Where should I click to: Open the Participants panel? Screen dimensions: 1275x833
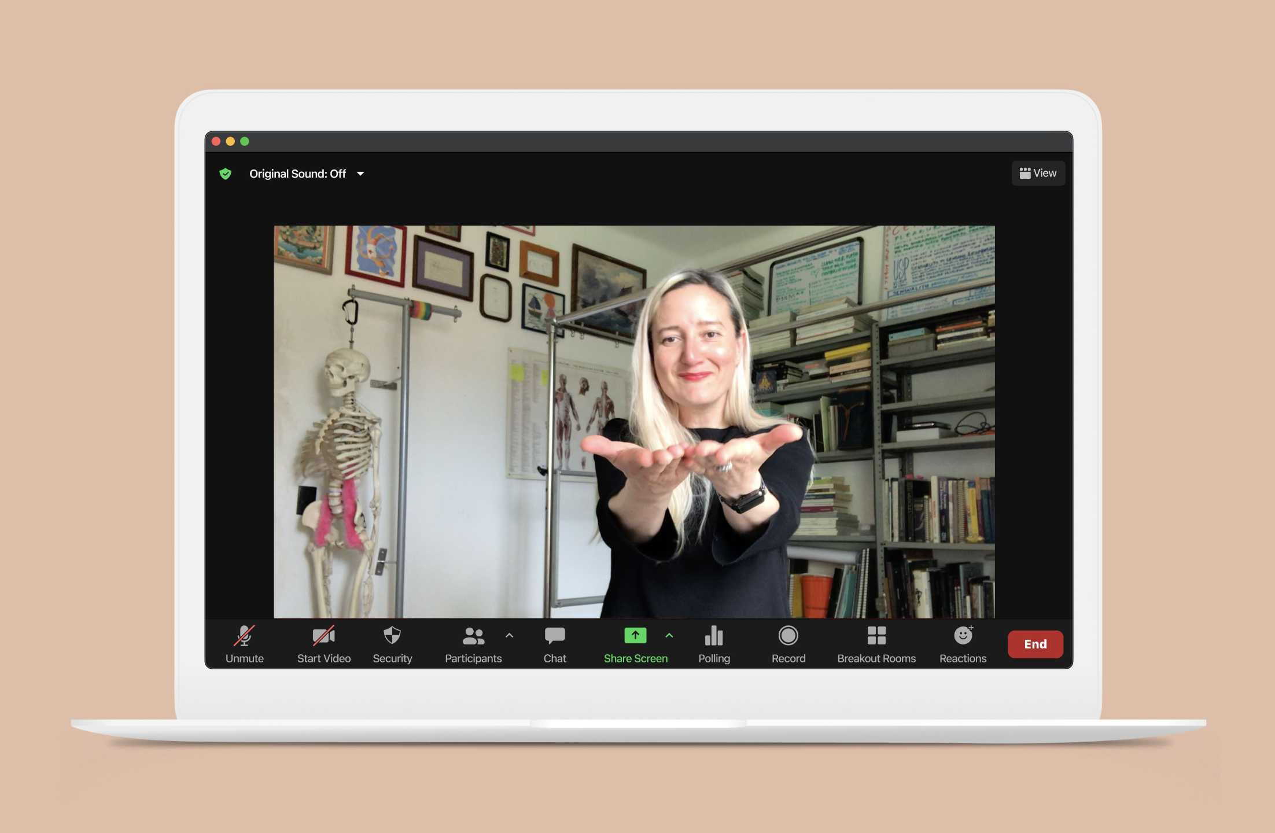(473, 643)
